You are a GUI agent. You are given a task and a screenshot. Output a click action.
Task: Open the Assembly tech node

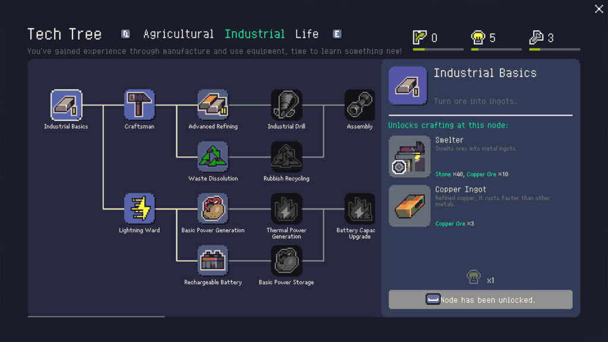point(359,105)
